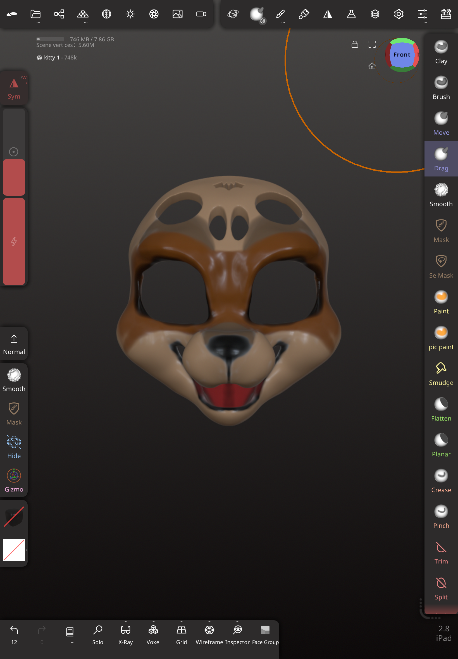
Task: Open the Gizmo transform tool
Action: [14, 480]
